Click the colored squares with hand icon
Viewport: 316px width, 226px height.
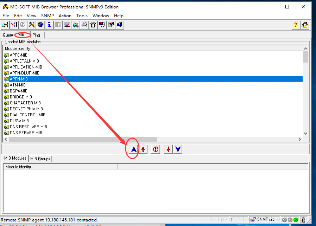tap(102, 25)
